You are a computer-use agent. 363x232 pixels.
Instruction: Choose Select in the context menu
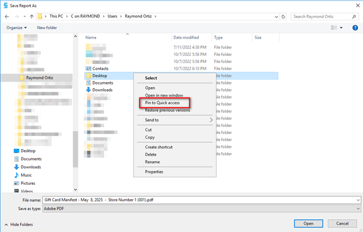pos(151,78)
